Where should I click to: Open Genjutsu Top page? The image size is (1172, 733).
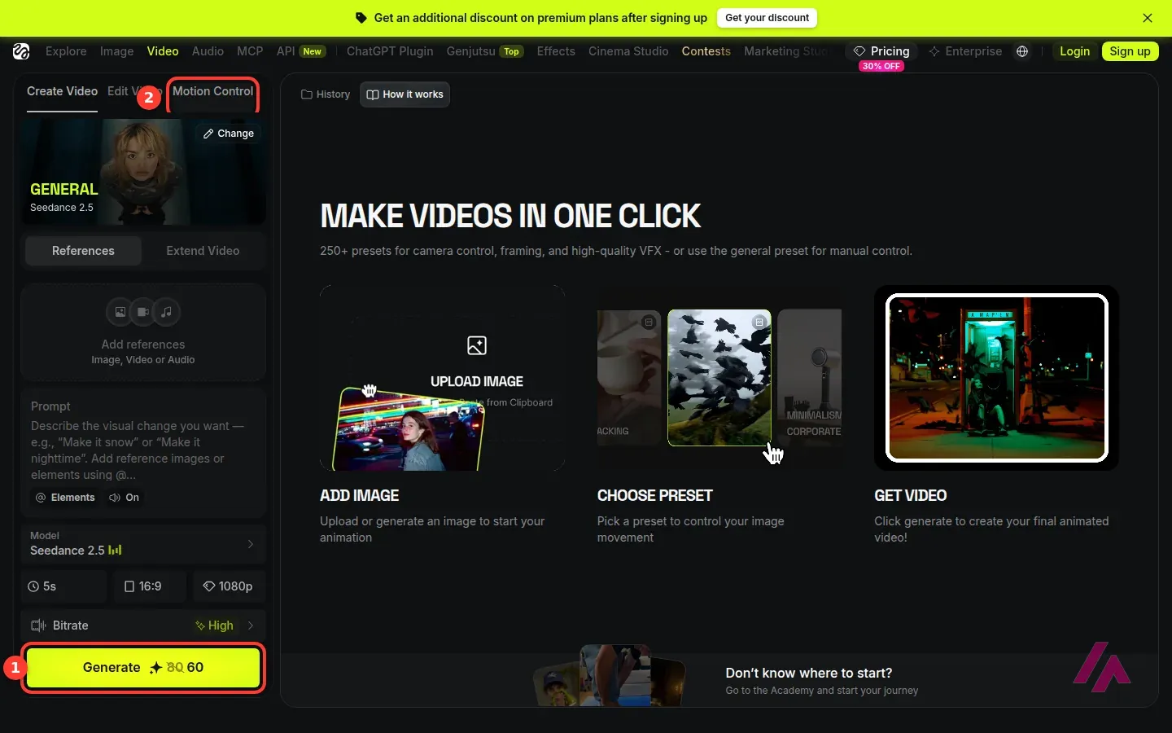click(484, 51)
